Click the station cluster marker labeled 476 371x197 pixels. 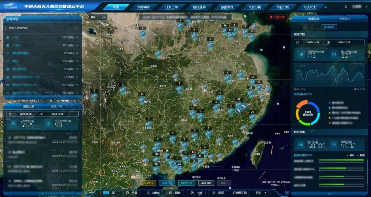(194, 157)
